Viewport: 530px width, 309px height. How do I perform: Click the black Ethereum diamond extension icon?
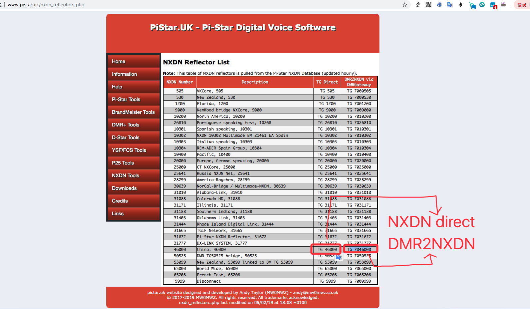(461, 5)
